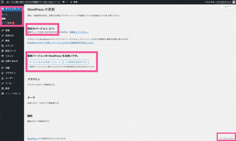The height and width of the screenshot is (141, 236).
Task: Click the バージョン5.7.1-jaを再インストール button
Action: 45,62
